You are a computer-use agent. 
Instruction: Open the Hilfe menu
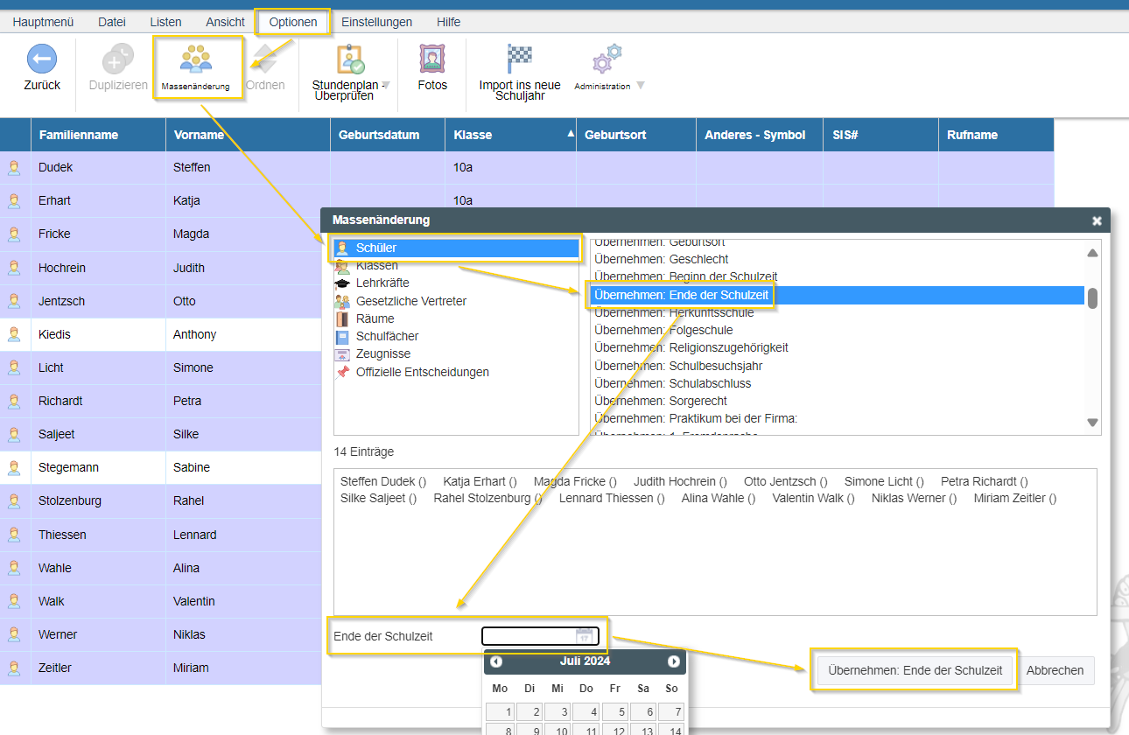click(448, 22)
